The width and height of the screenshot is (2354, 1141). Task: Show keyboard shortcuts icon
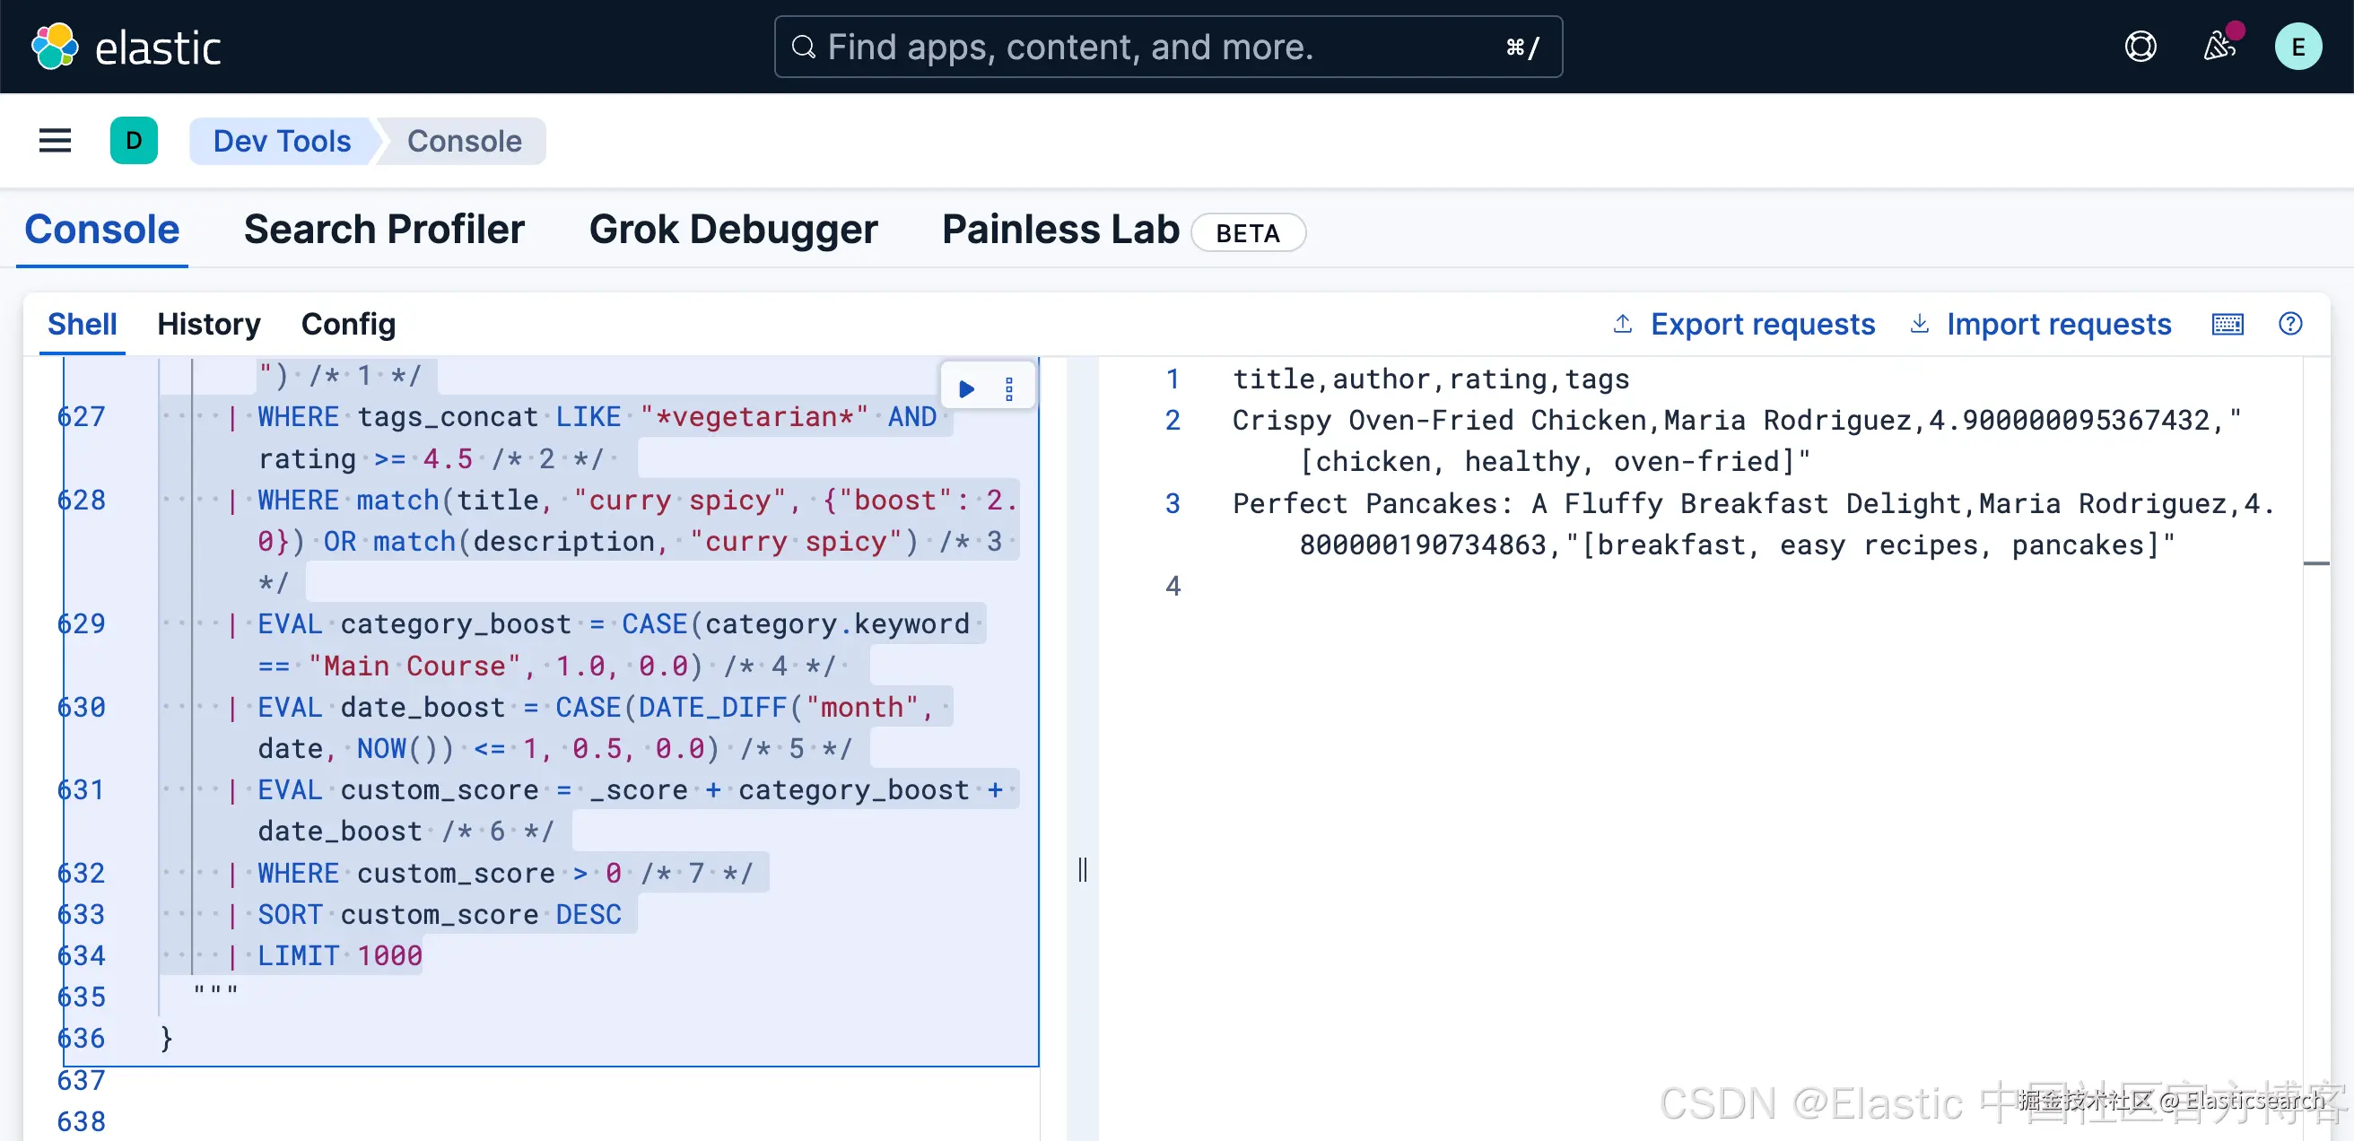click(x=2227, y=325)
